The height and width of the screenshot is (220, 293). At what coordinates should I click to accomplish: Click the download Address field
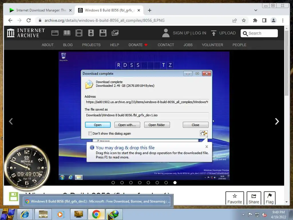point(147,102)
